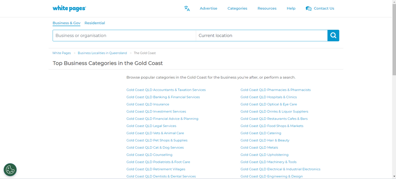The height and width of the screenshot is (179, 396).
Task: Click the magnifier search button
Action: coord(333,35)
